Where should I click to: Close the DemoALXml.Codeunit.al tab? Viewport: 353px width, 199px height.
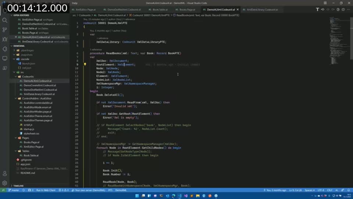pos(238,10)
